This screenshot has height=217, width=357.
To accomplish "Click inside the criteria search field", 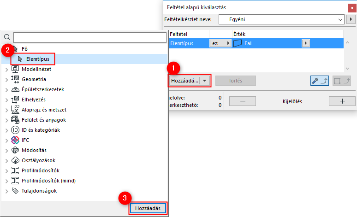I will point(90,37).
